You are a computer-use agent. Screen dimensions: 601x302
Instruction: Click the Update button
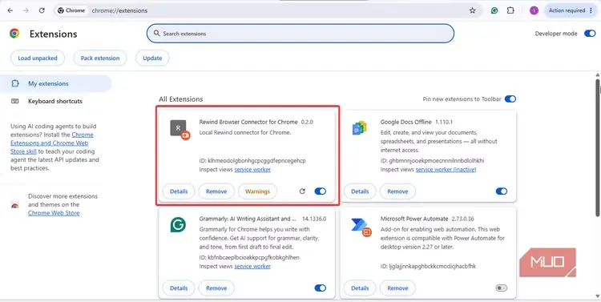tap(152, 58)
